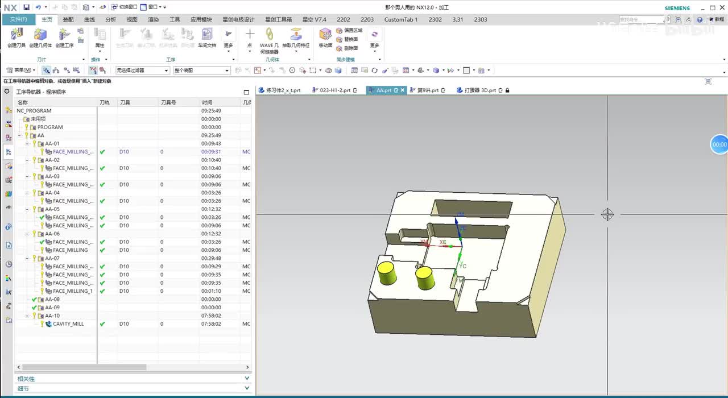
Task: Toggle the AA-09 status check mark
Action: coord(34,308)
